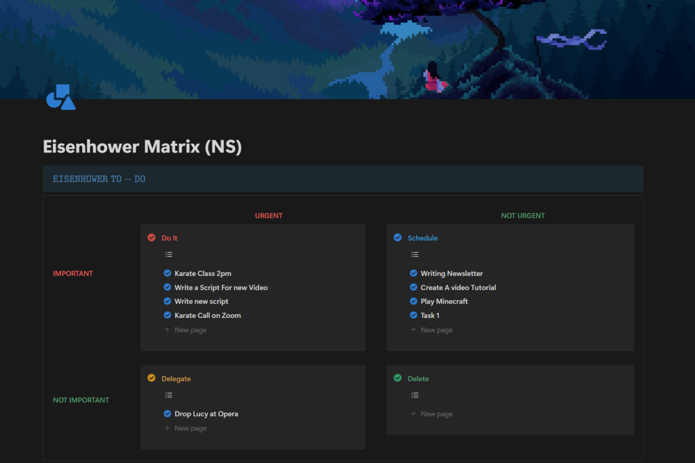This screenshot has height=463, width=695.
Task: Click the green checkmark icon beside Delete
Action: click(x=398, y=378)
